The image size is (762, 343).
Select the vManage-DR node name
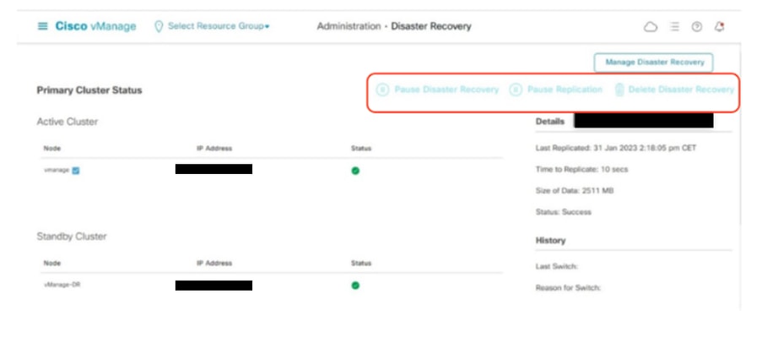click(62, 285)
